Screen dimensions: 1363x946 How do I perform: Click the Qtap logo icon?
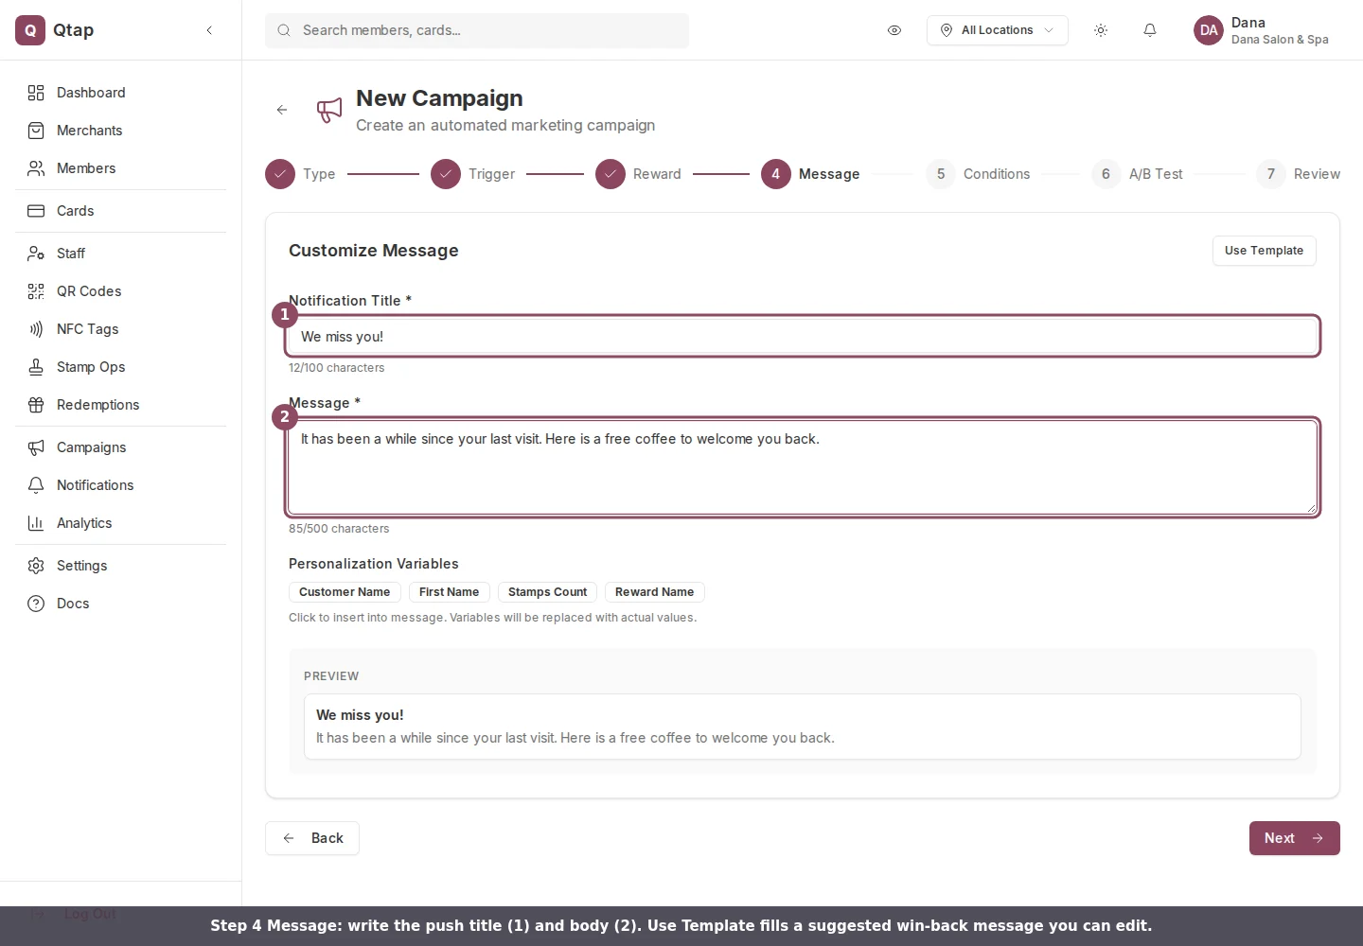(30, 30)
